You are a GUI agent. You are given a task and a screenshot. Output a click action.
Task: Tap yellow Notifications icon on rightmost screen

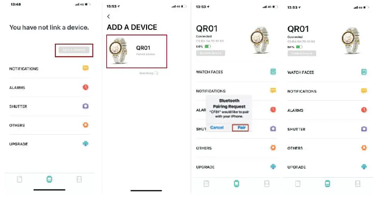tap(364, 91)
